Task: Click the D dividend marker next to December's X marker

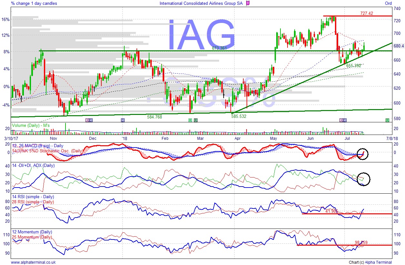Action: click(x=91, y=120)
